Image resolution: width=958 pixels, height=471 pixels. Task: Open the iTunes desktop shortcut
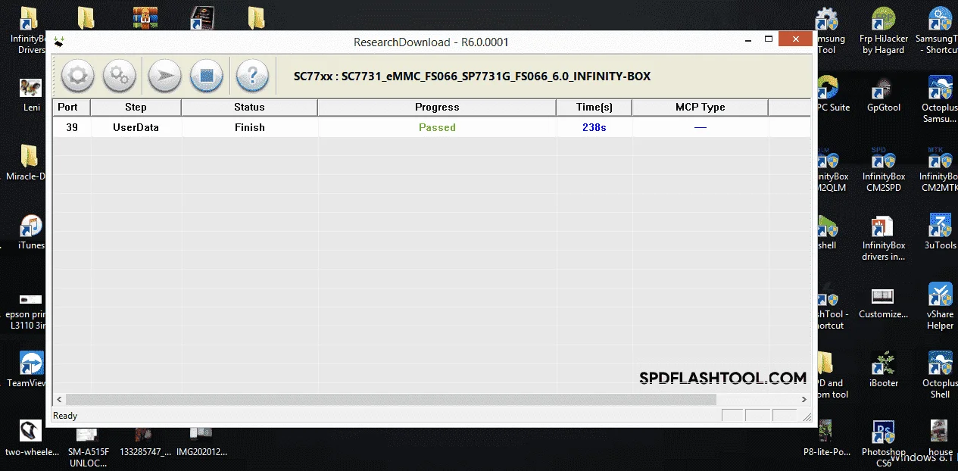[31, 232]
